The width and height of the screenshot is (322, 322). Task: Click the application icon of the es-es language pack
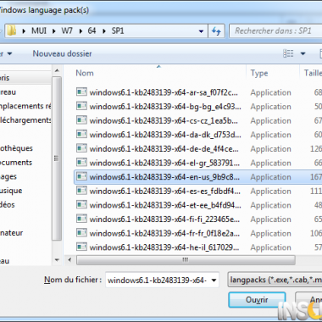point(81,191)
